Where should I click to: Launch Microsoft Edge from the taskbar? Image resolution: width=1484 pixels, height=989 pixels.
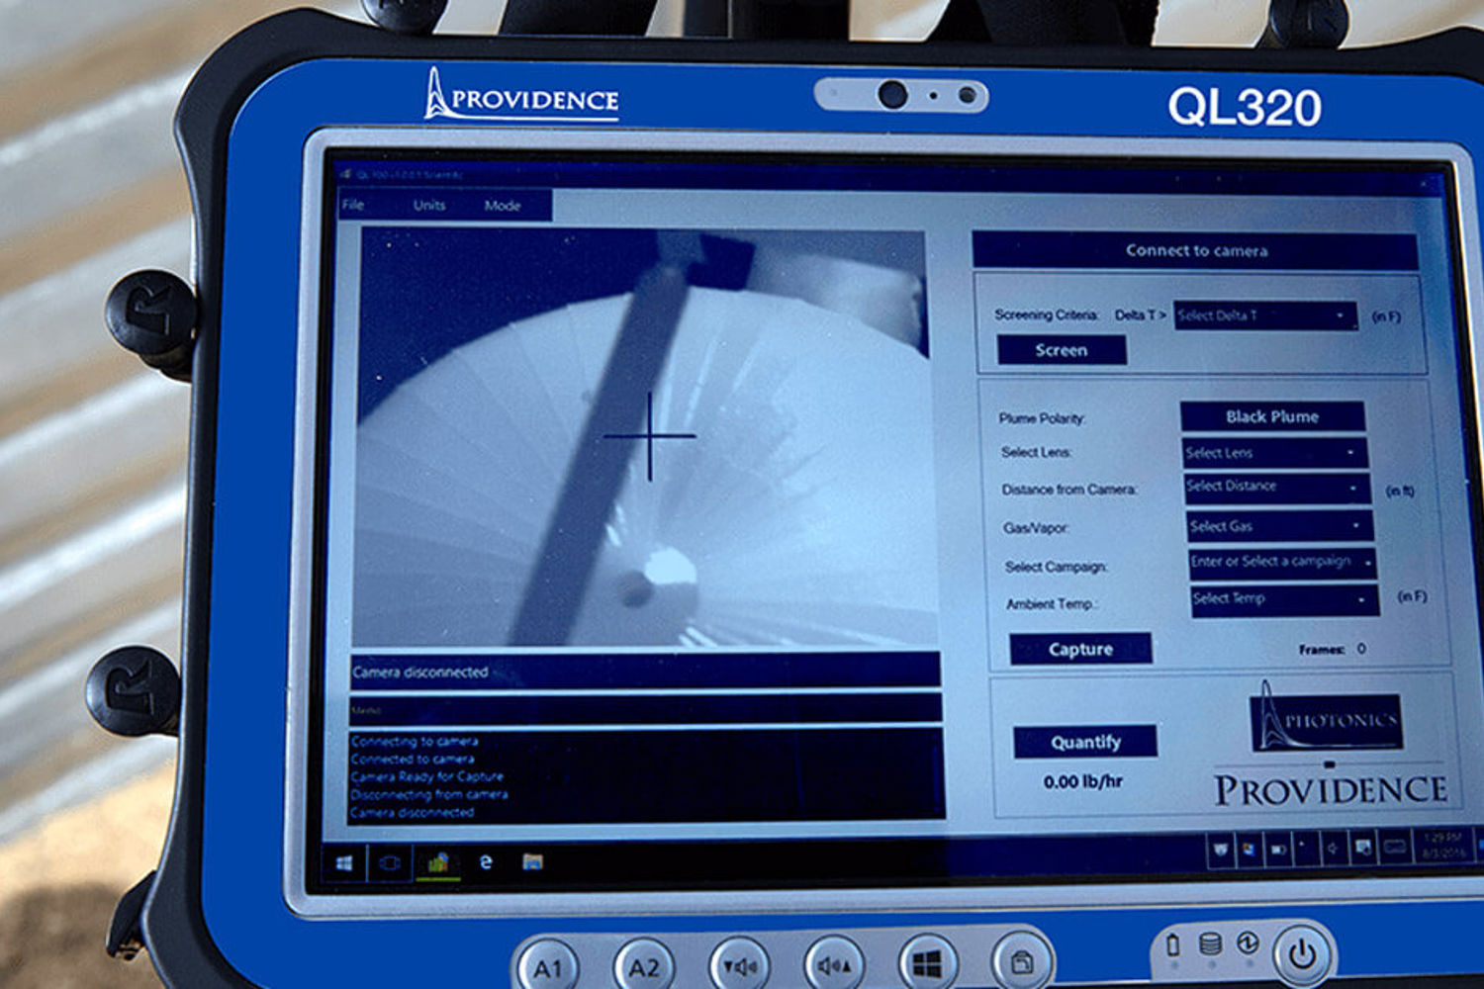click(x=486, y=862)
